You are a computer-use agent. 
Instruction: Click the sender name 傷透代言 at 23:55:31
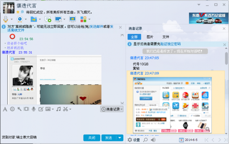[8, 52]
